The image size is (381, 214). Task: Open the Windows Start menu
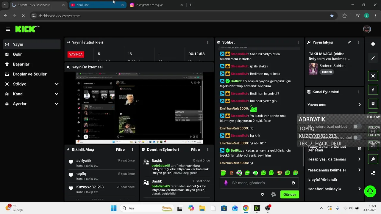tap(114, 208)
